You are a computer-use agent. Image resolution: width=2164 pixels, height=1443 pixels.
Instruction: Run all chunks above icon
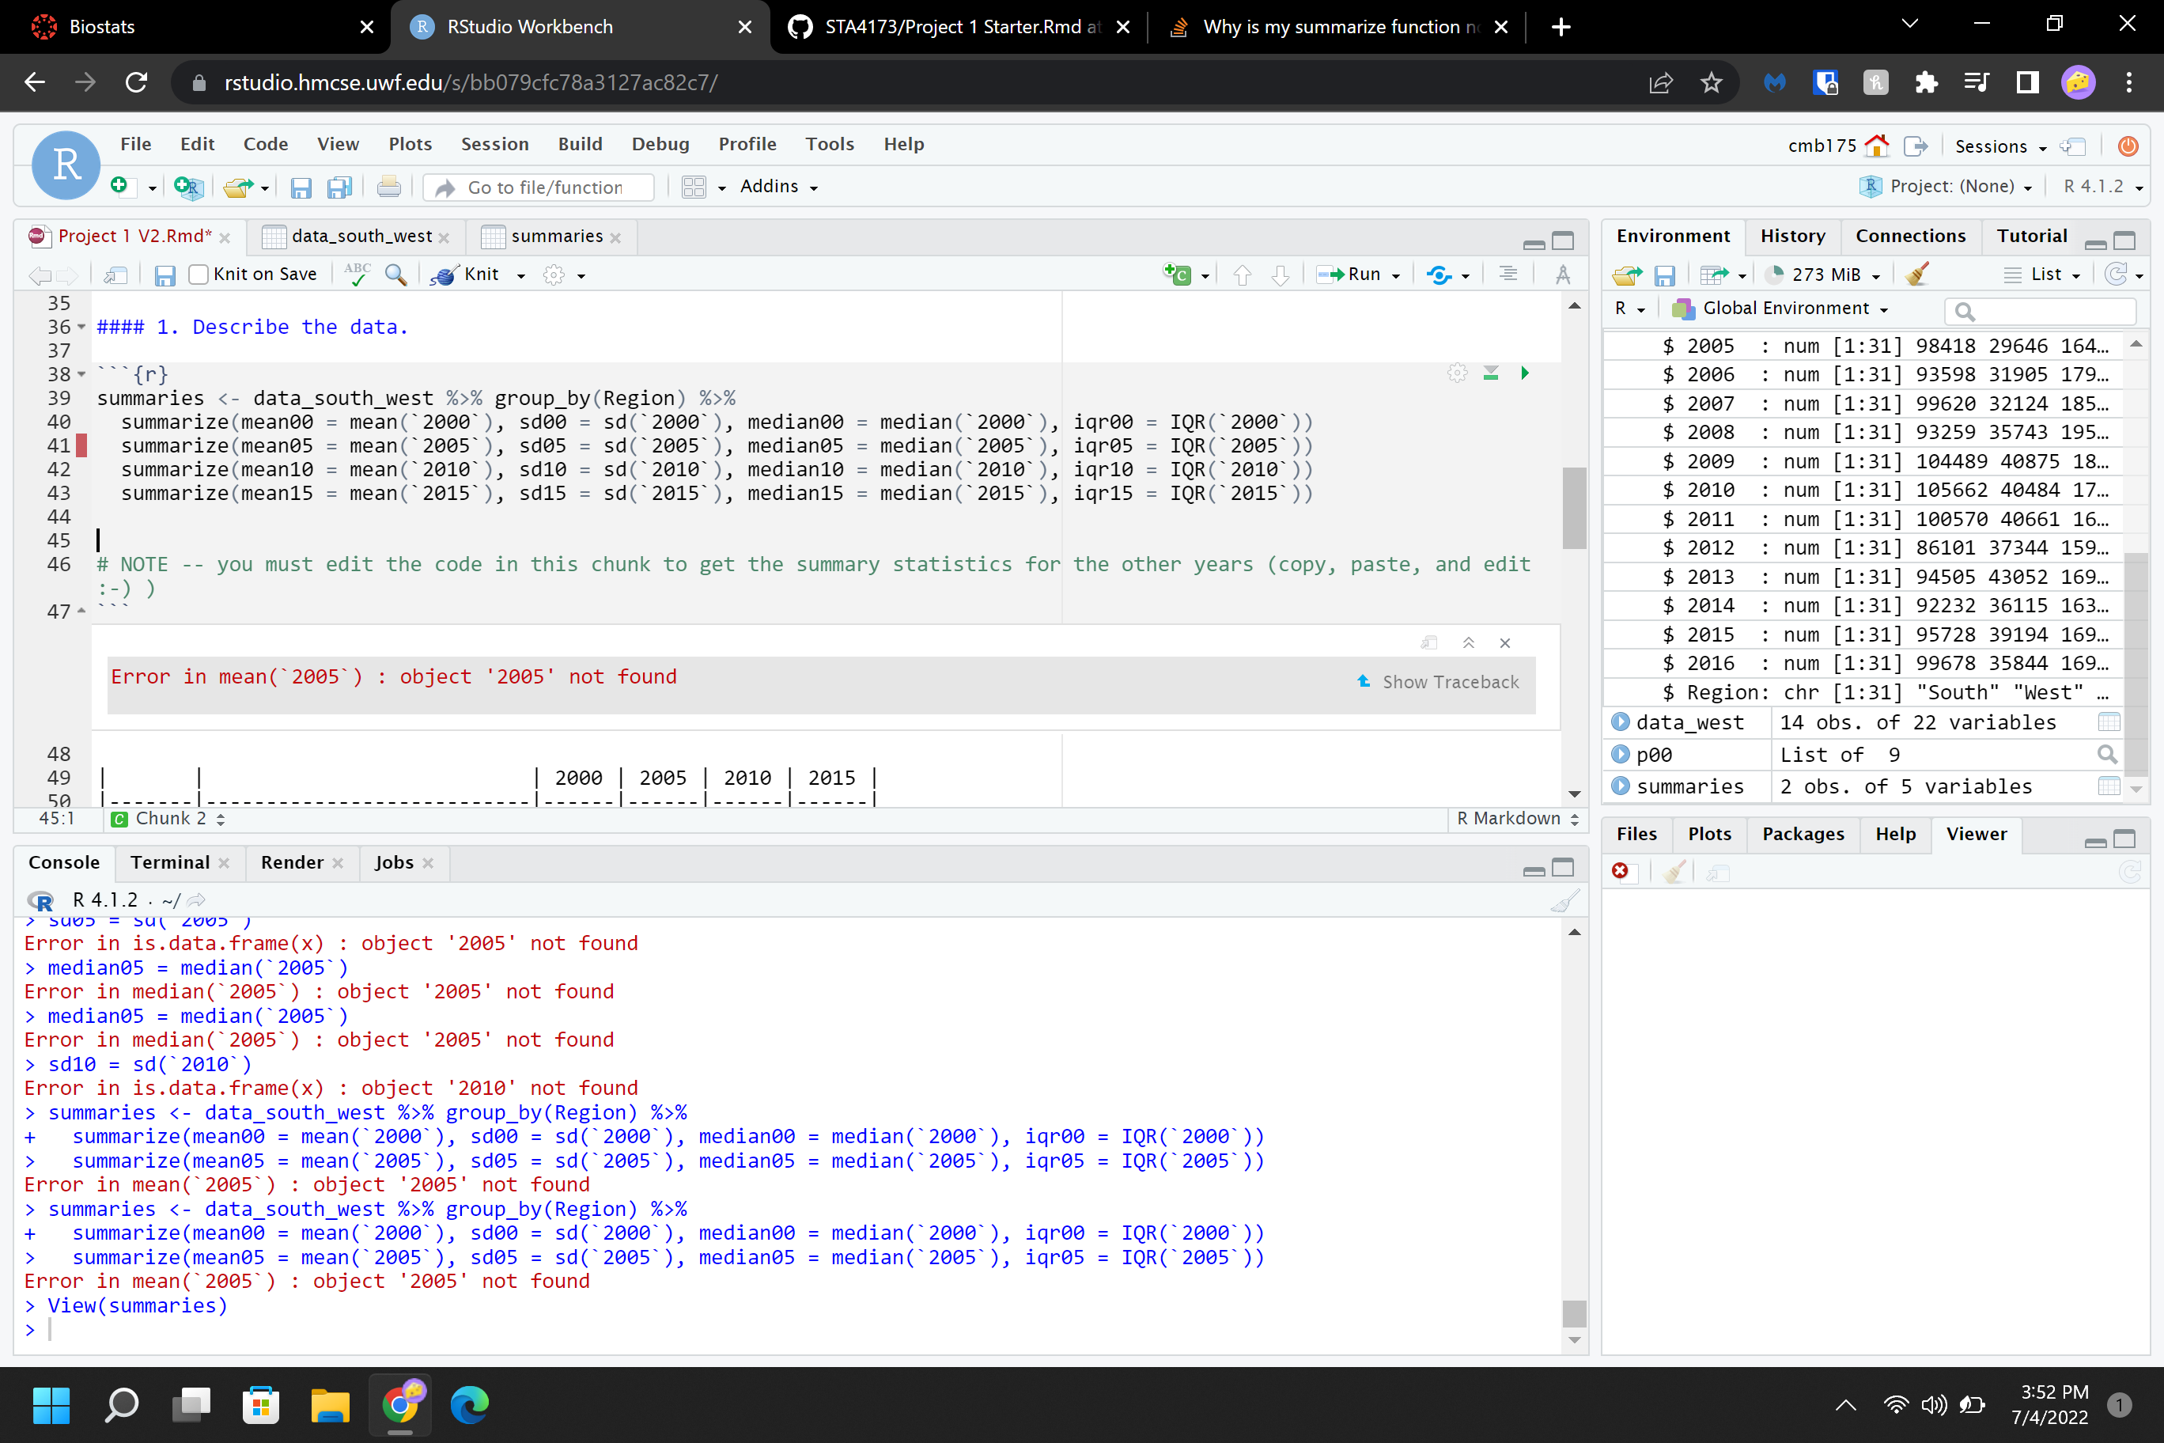pyautogui.click(x=1490, y=373)
